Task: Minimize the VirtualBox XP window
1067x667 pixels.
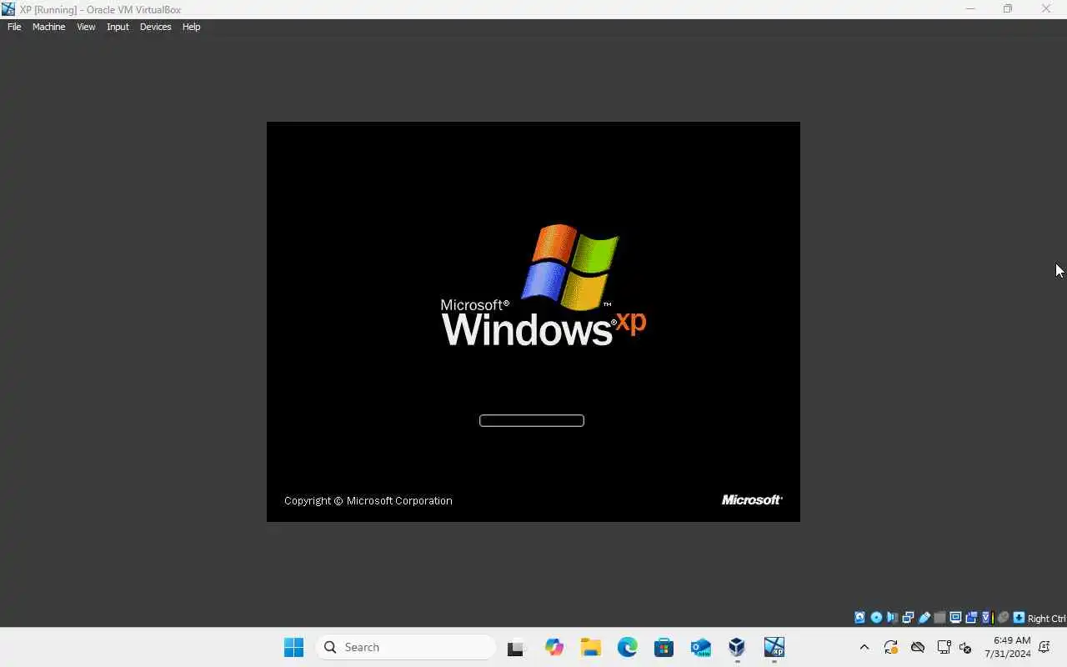Action: pos(969,9)
